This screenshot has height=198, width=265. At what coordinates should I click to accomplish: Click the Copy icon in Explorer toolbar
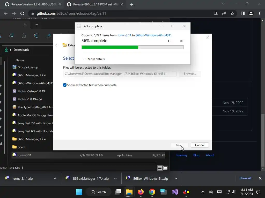pyautogui.click(x=11, y=36)
